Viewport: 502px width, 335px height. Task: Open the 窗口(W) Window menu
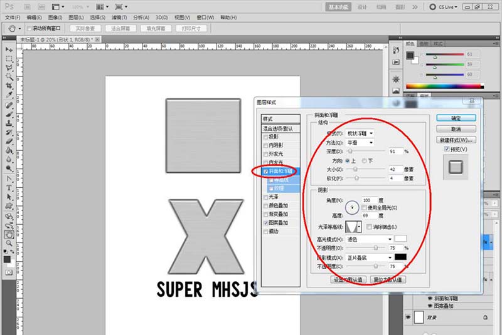[x=205, y=18]
